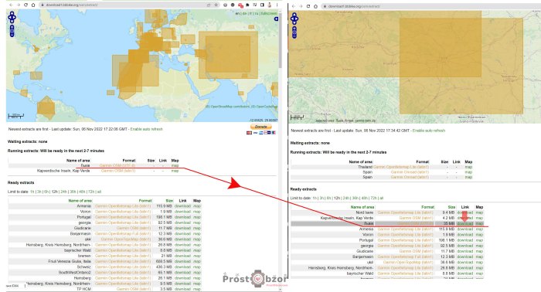This screenshot has width=541, height=292.
Task: Reload the page in the right browser window
Action: click(x=308, y=6)
